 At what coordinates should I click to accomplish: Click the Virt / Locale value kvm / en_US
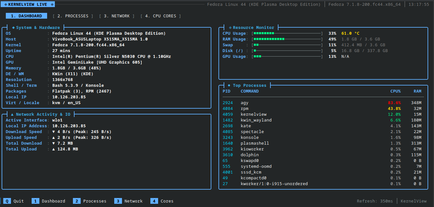[66, 103]
